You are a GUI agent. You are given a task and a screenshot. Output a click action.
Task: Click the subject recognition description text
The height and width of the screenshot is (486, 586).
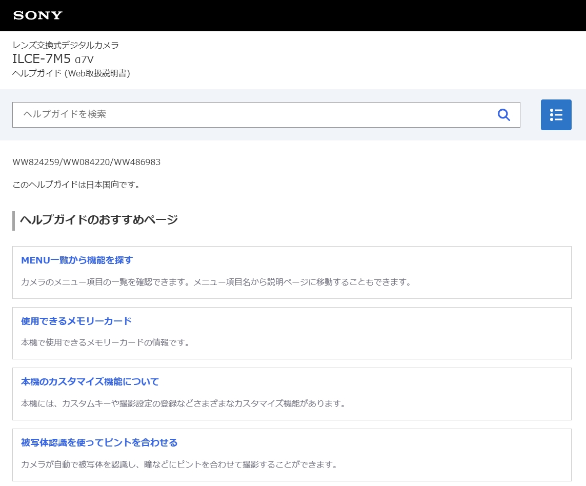(x=179, y=464)
